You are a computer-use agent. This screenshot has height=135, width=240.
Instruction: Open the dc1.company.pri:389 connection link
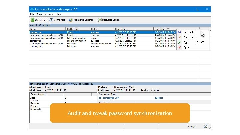109,98
